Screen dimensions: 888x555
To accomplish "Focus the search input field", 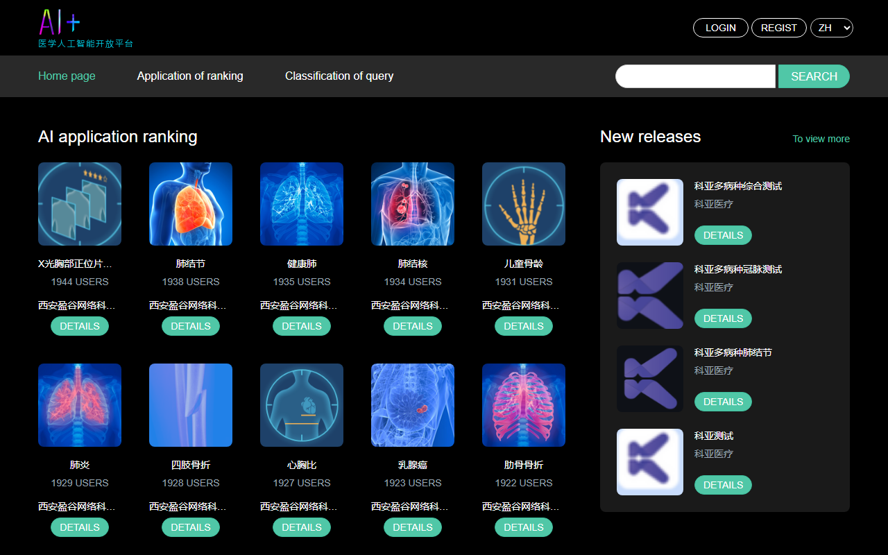I will (x=695, y=76).
